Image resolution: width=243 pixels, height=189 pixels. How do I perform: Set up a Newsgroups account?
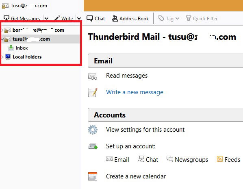(x=187, y=159)
